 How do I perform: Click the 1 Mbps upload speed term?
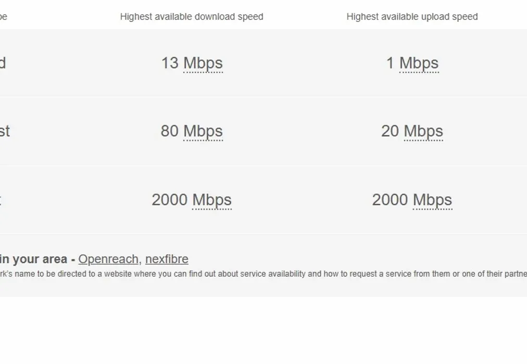(411, 63)
